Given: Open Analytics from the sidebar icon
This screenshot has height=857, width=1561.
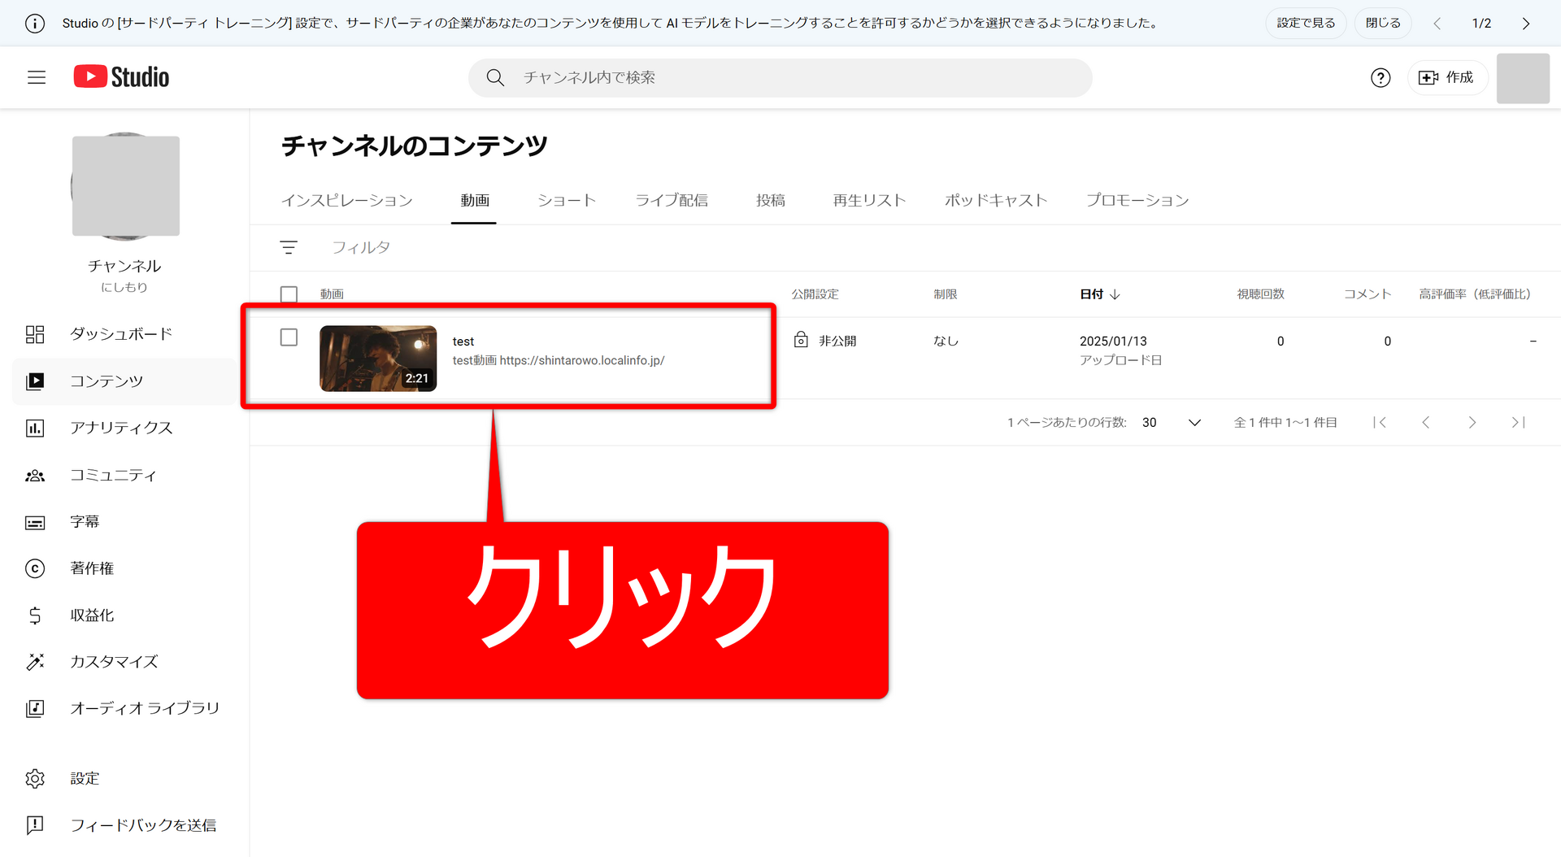Looking at the screenshot, I should [x=35, y=428].
